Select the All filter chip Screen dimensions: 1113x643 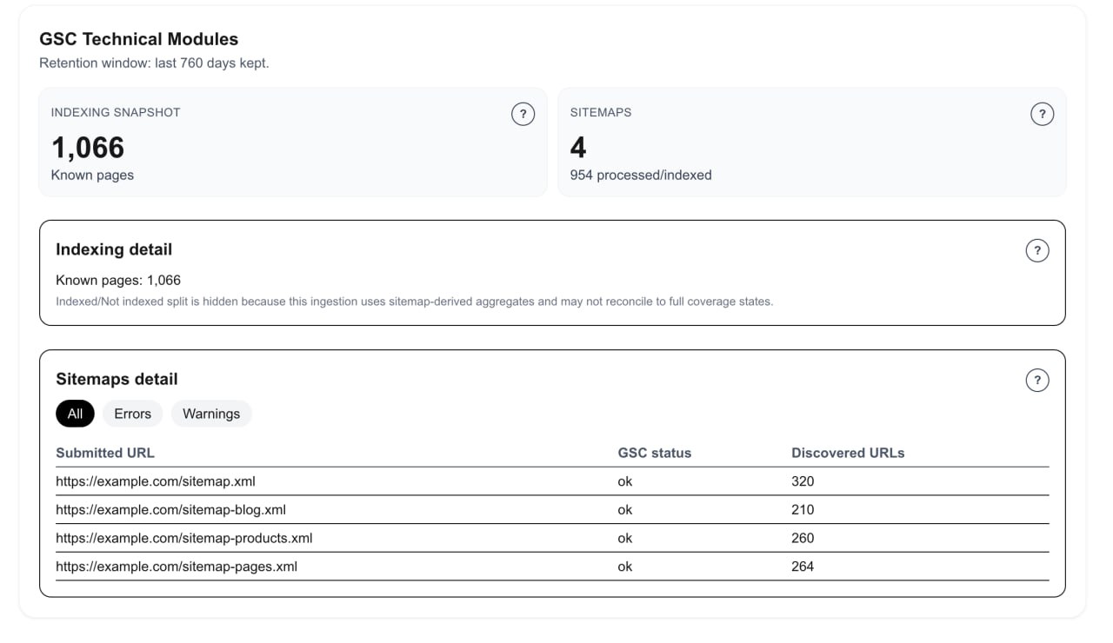point(75,414)
